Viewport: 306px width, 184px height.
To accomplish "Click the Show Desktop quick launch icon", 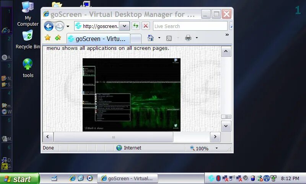I will (54, 178).
